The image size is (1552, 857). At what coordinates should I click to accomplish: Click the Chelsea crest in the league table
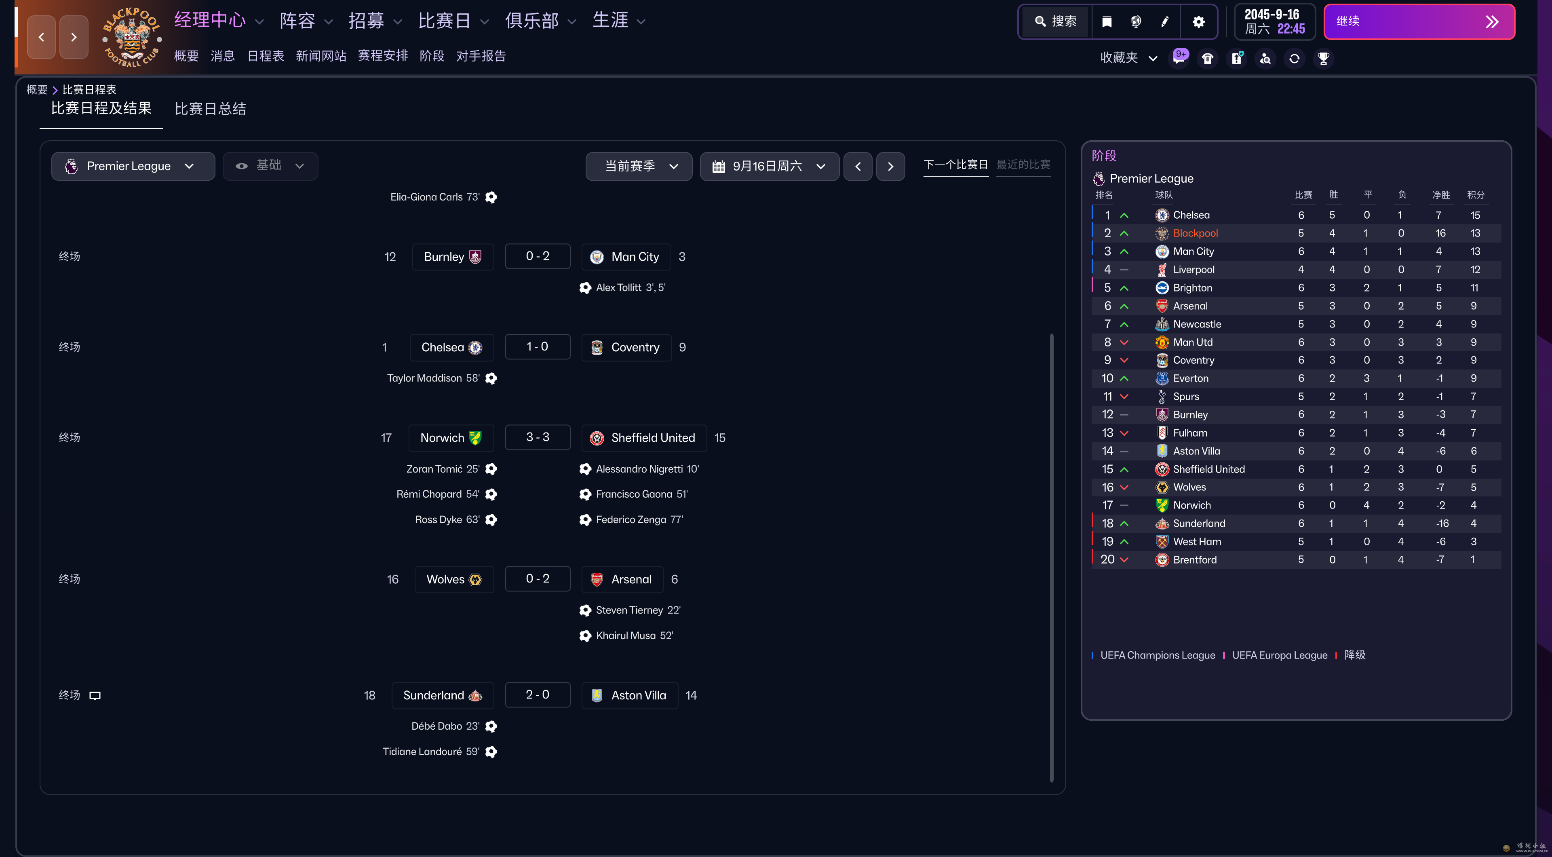(x=1162, y=215)
